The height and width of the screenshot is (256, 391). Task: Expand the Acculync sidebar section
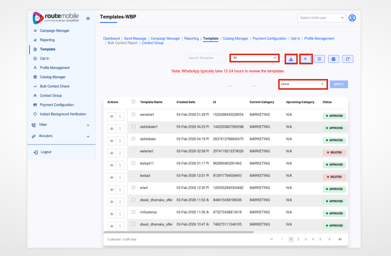point(88,137)
